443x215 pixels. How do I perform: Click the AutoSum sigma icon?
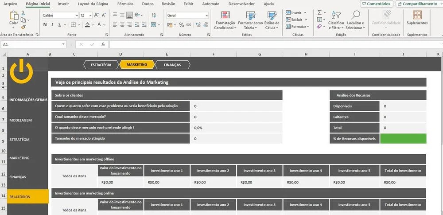(319, 12)
